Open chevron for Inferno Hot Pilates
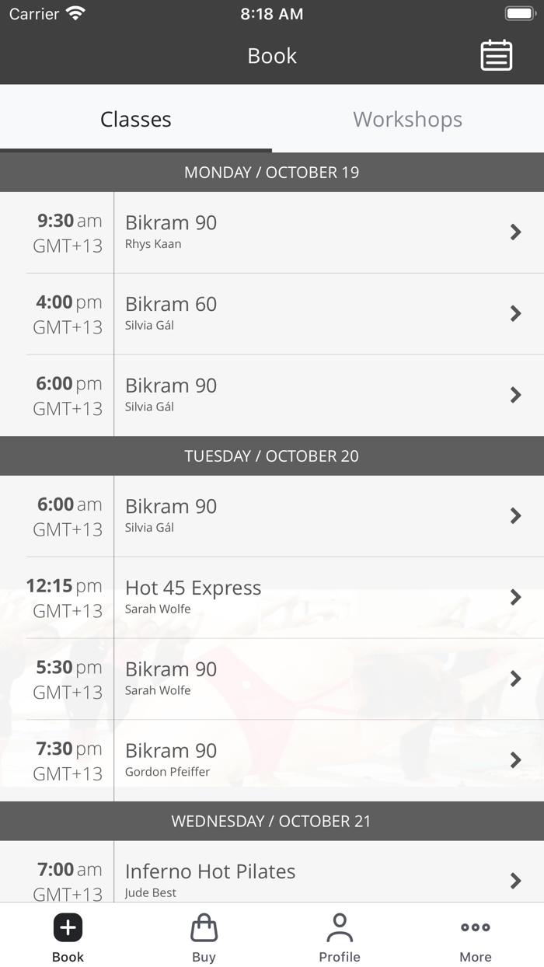Viewport: 544px width, 967px height. pos(515,880)
